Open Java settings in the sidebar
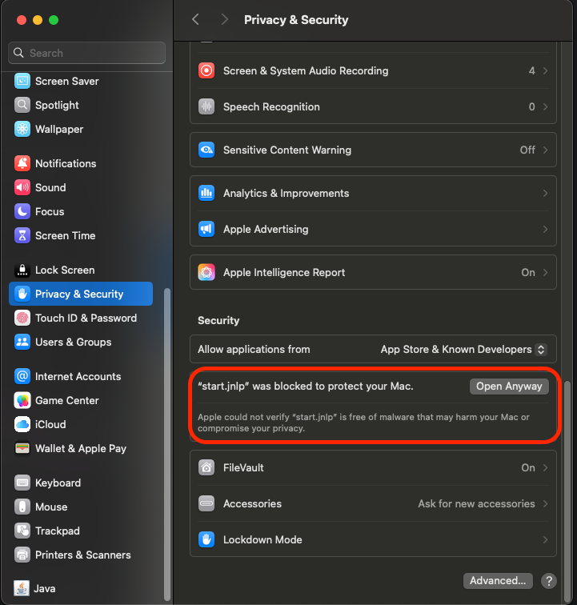The image size is (577, 605). [x=45, y=588]
